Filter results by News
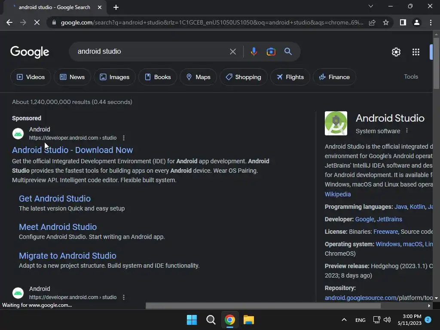 tap(72, 77)
